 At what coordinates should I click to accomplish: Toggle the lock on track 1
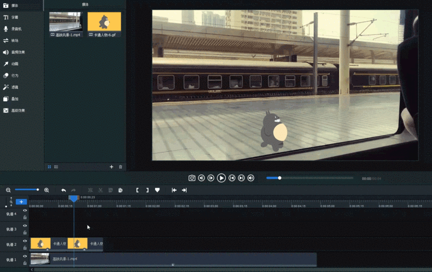coord(25,263)
